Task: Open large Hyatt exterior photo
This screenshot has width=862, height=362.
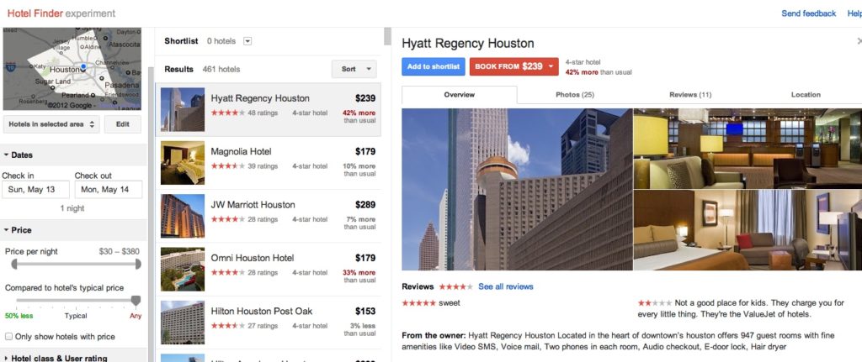Action: [x=518, y=189]
